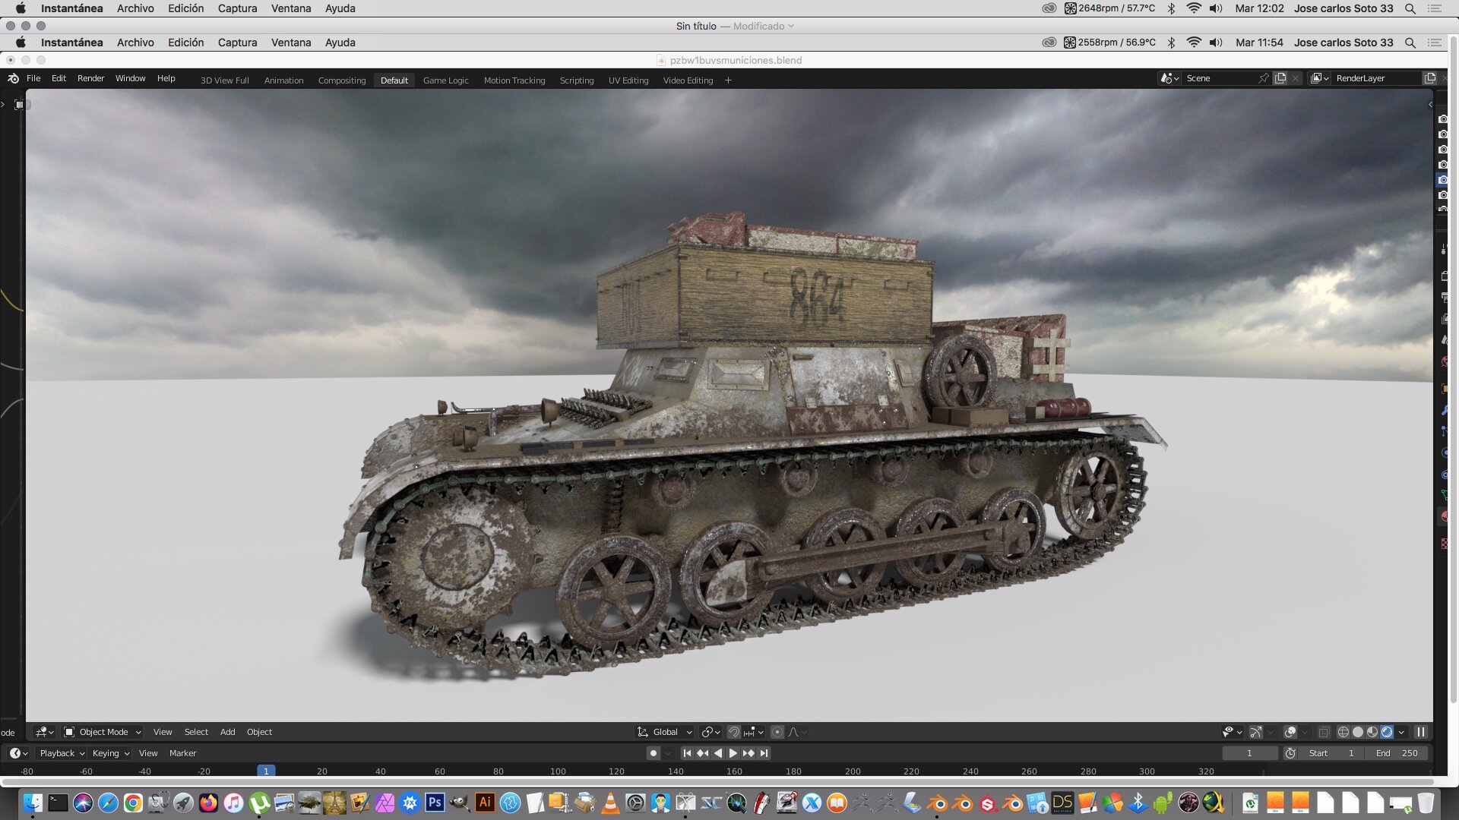Open the timeline editor type dropdown

click(18, 753)
